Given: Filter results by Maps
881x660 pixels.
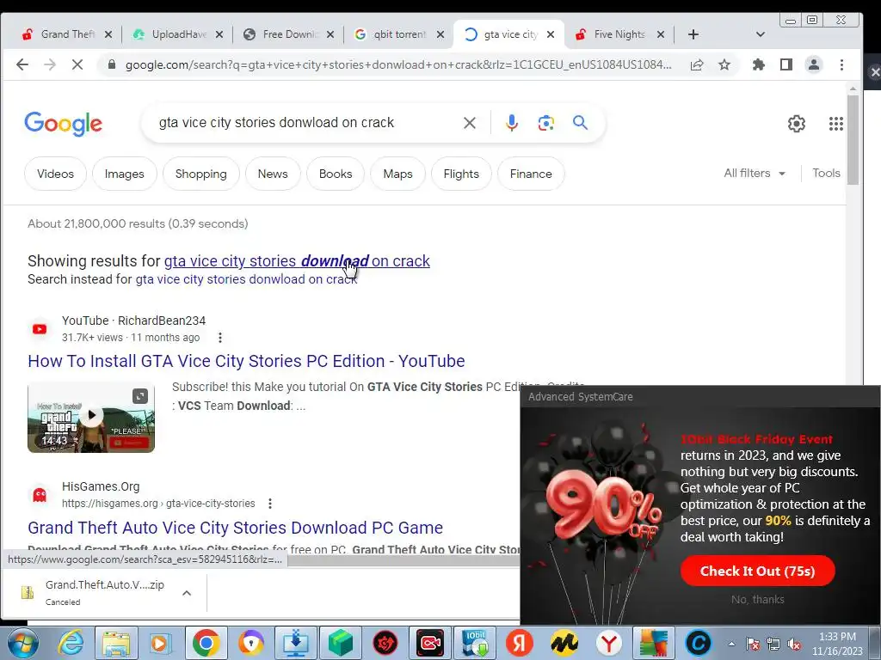Looking at the screenshot, I should [397, 174].
